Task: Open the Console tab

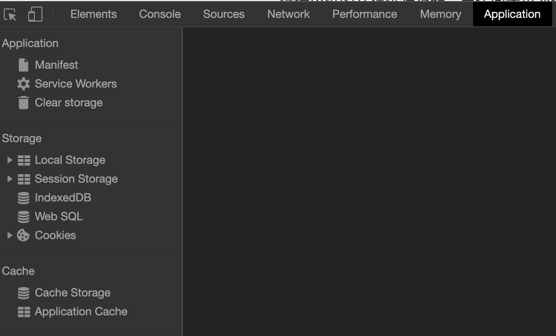Action: [160, 14]
